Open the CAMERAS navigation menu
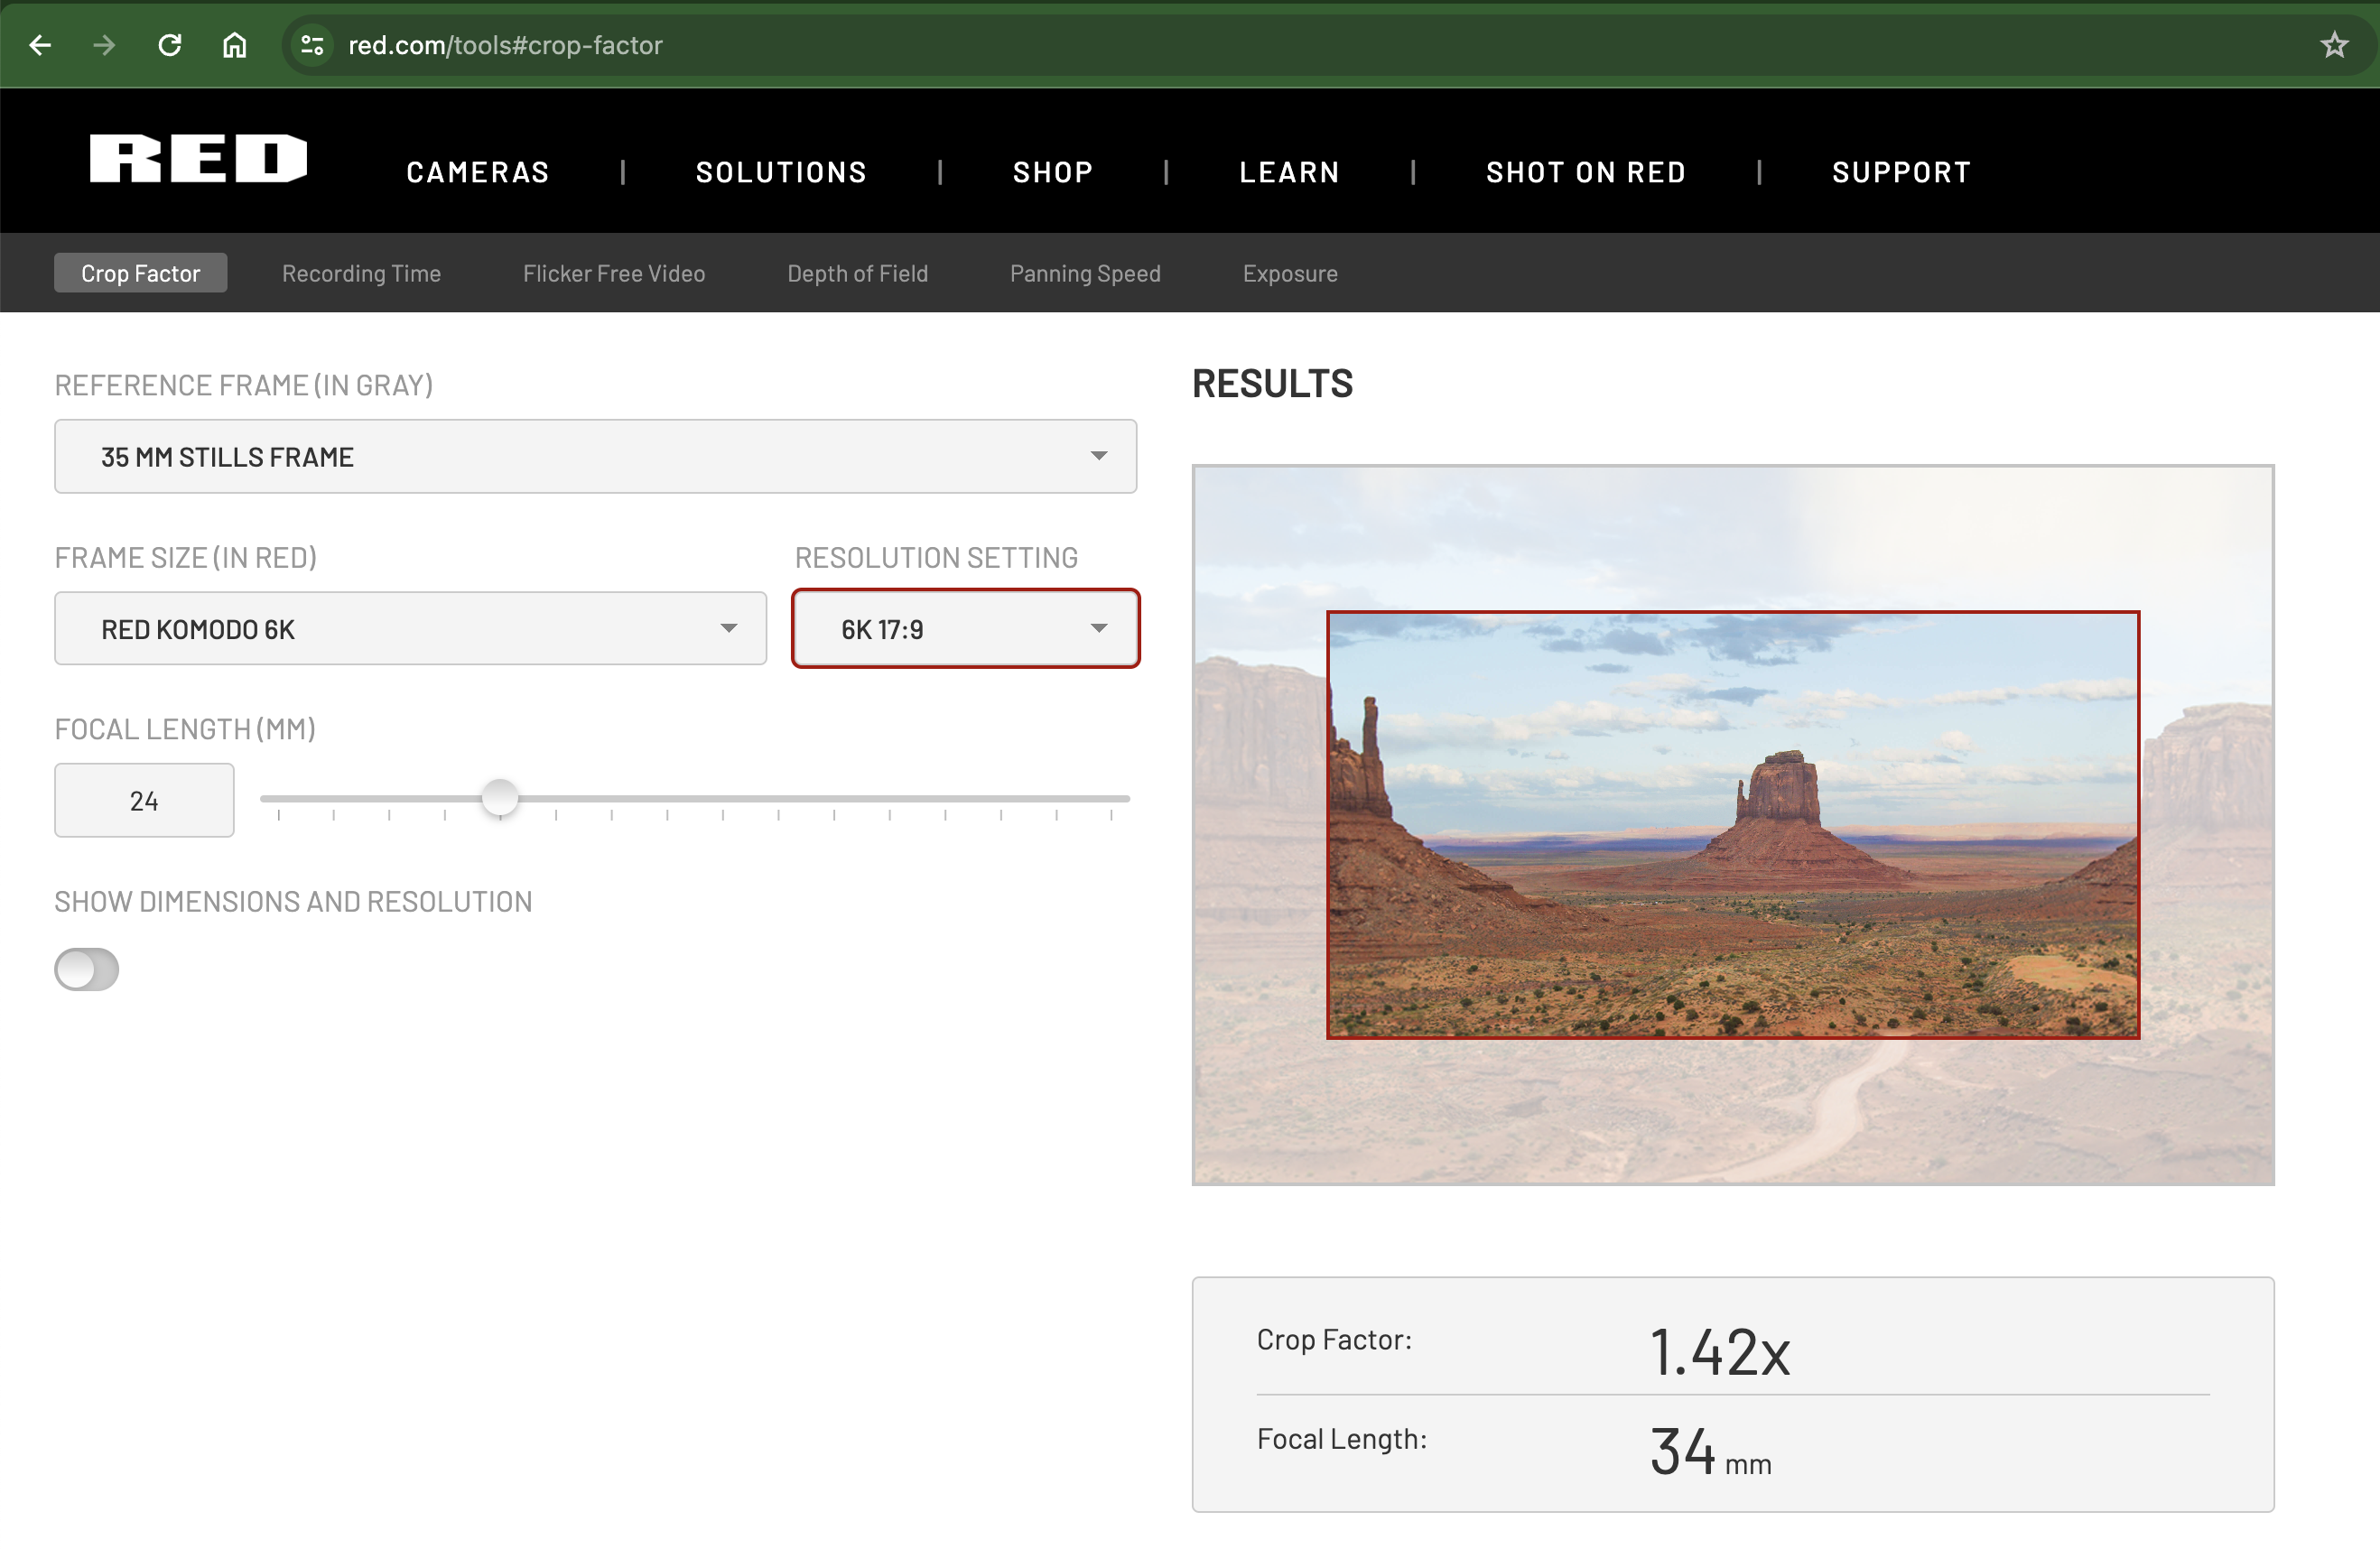2380x1549 pixels. 478,172
